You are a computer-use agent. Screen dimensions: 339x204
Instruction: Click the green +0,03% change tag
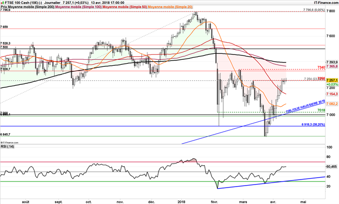(x=332, y=84)
